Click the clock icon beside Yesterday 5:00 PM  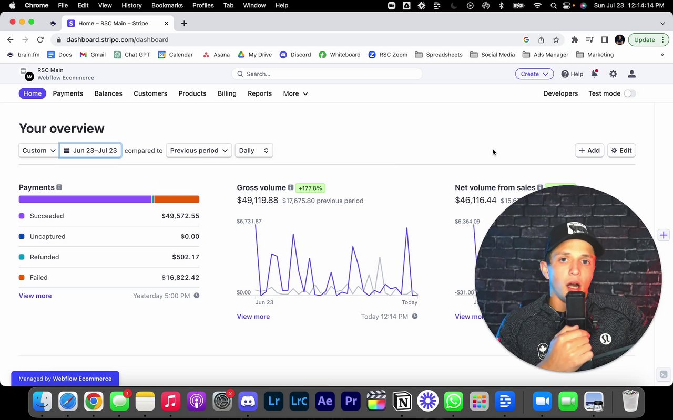[197, 296]
